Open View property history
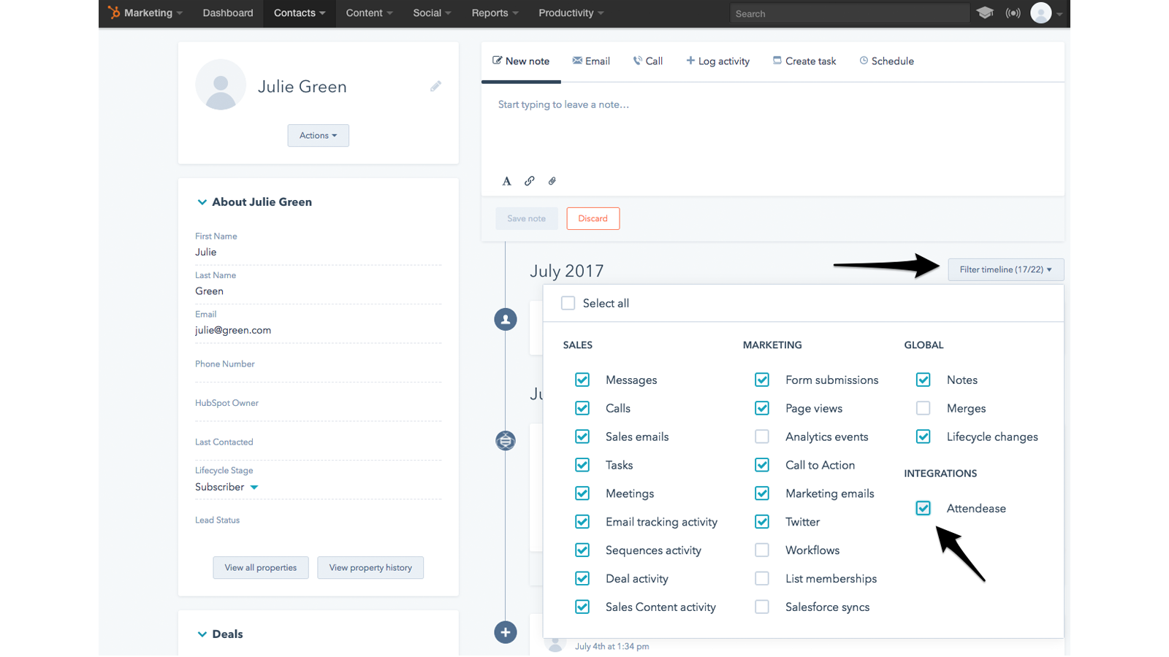This screenshot has height=657, width=1169. 370,567
